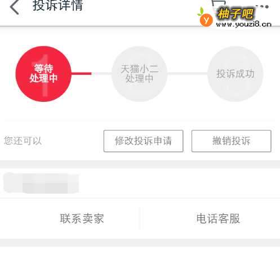Click the 您还可以 label
The height and width of the screenshot is (255, 280).
[x=23, y=141]
